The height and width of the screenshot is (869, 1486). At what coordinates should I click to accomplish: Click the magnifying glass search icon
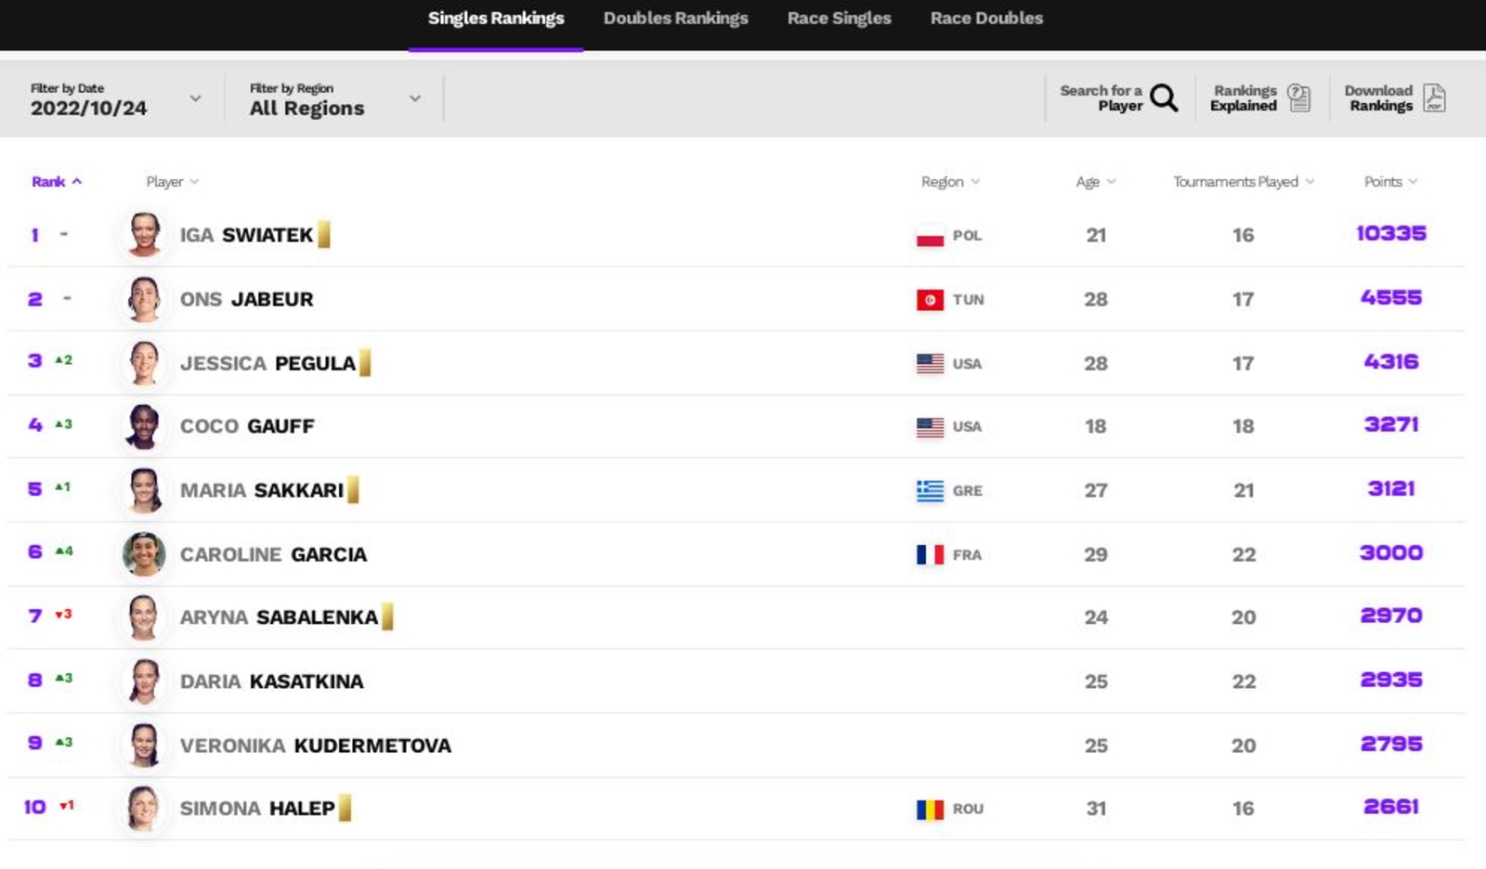pos(1164,97)
